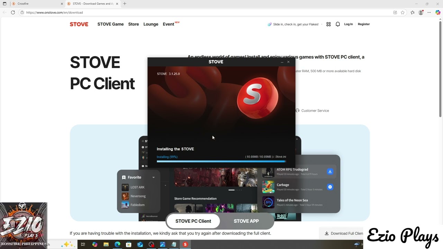Open Microsoft Edge in taskbar
The height and width of the screenshot is (249, 443).
[x=117, y=245]
